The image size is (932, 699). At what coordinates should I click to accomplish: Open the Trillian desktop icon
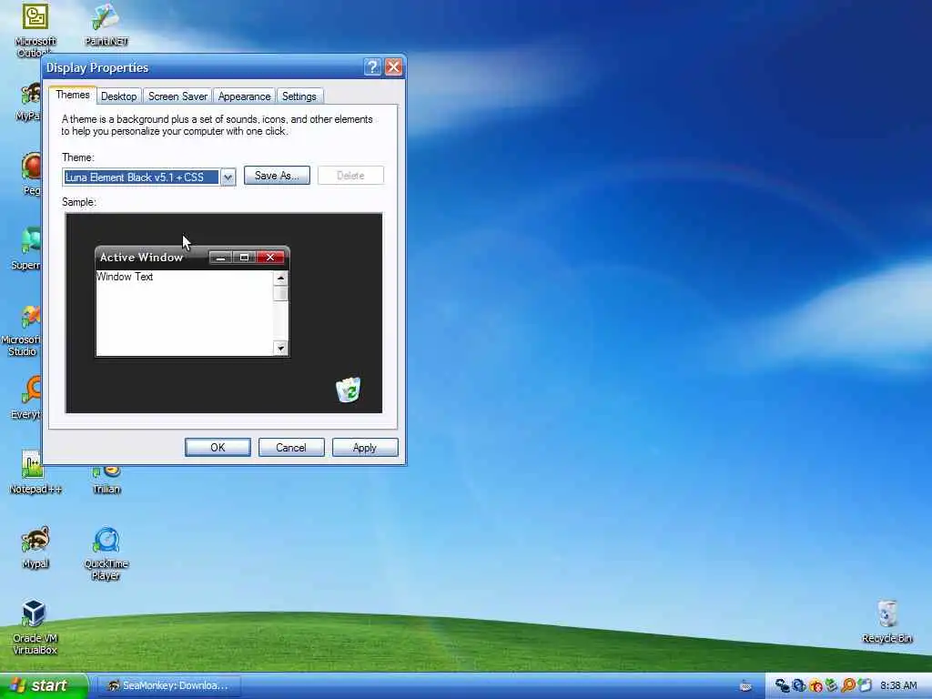[106, 481]
